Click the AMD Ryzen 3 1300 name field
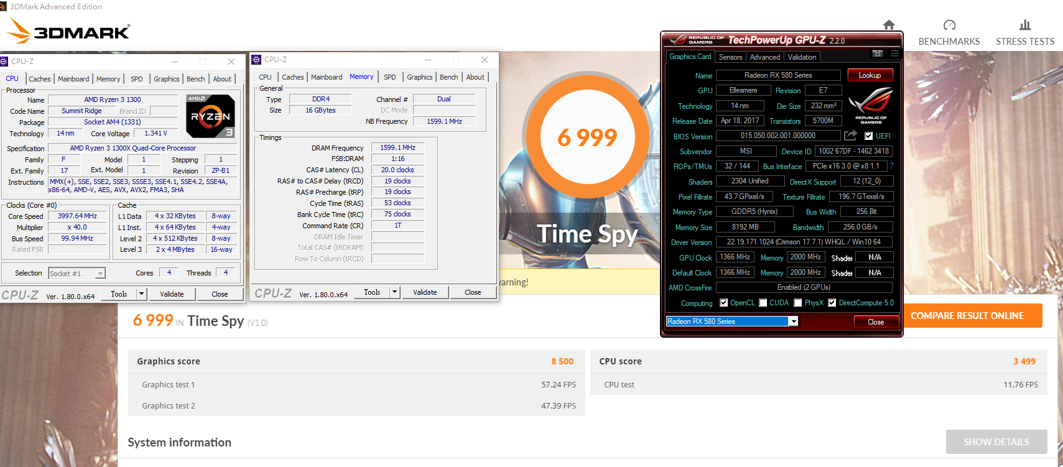 113,99
